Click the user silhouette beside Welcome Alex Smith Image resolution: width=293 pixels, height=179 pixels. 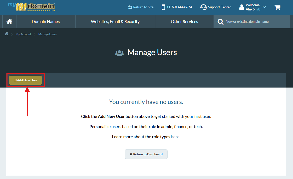tap(241, 7)
